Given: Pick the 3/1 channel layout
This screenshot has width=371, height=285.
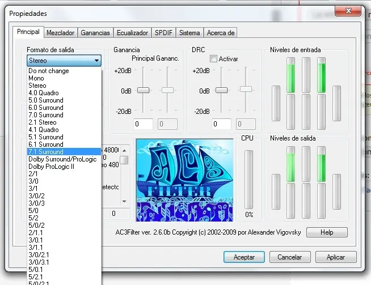Looking at the screenshot, I should pos(64,189).
